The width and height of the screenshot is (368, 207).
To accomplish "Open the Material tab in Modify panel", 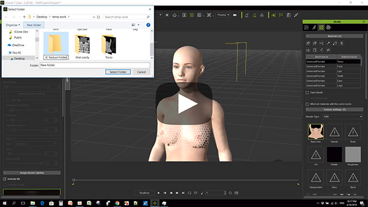I will pos(321,28).
